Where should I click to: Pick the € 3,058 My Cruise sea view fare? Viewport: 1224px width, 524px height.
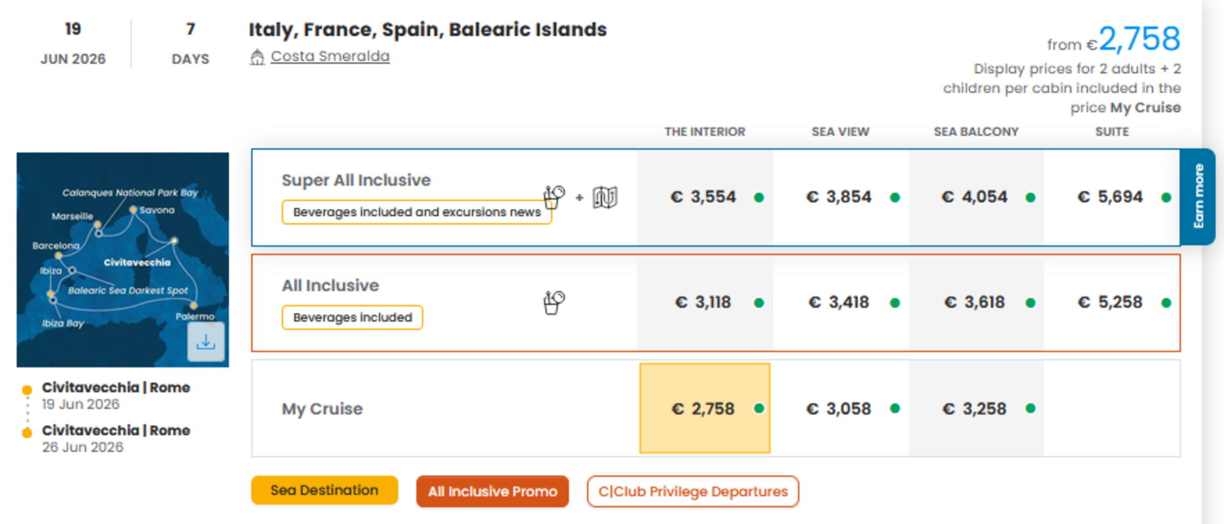[x=839, y=409]
